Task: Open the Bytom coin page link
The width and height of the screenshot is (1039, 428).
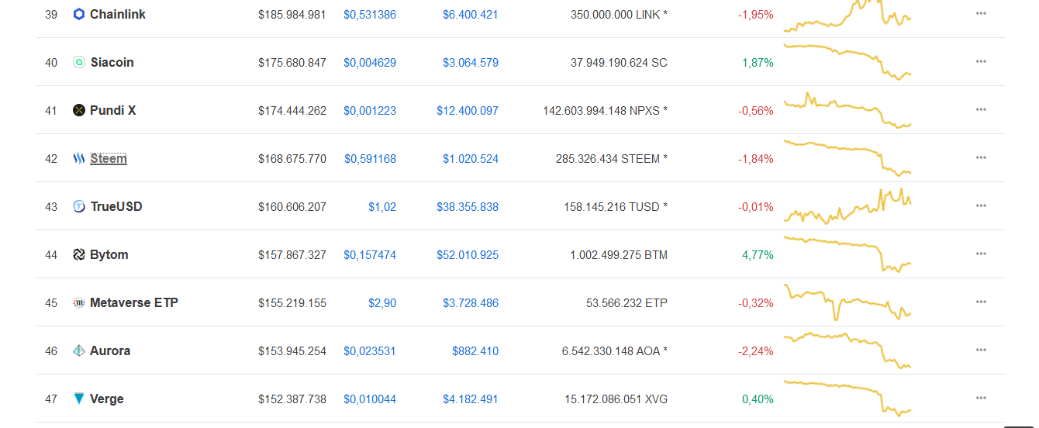Action: pyautogui.click(x=109, y=254)
